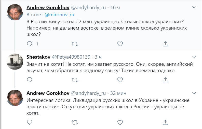Like Andrew Gorokhov's first tweet
This screenshot has height=129, width=202.
[120, 44]
